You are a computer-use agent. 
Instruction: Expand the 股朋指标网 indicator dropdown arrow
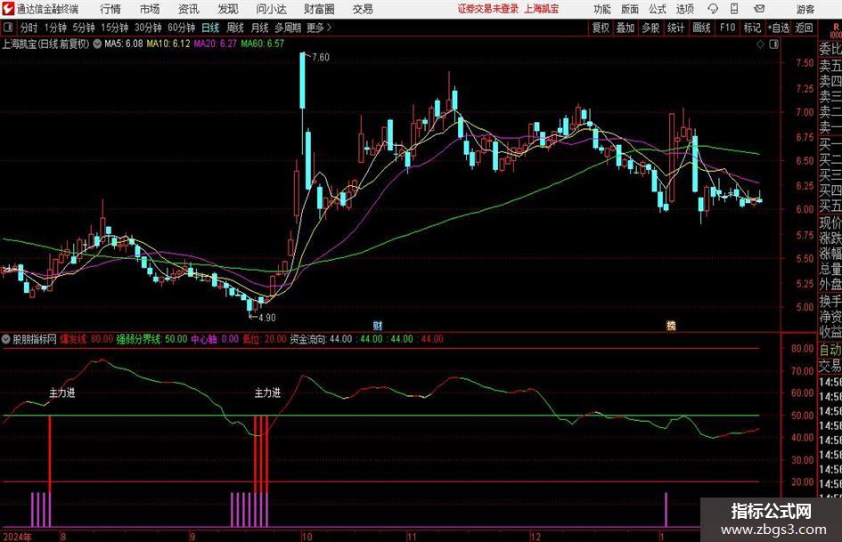click(x=6, y=339)
